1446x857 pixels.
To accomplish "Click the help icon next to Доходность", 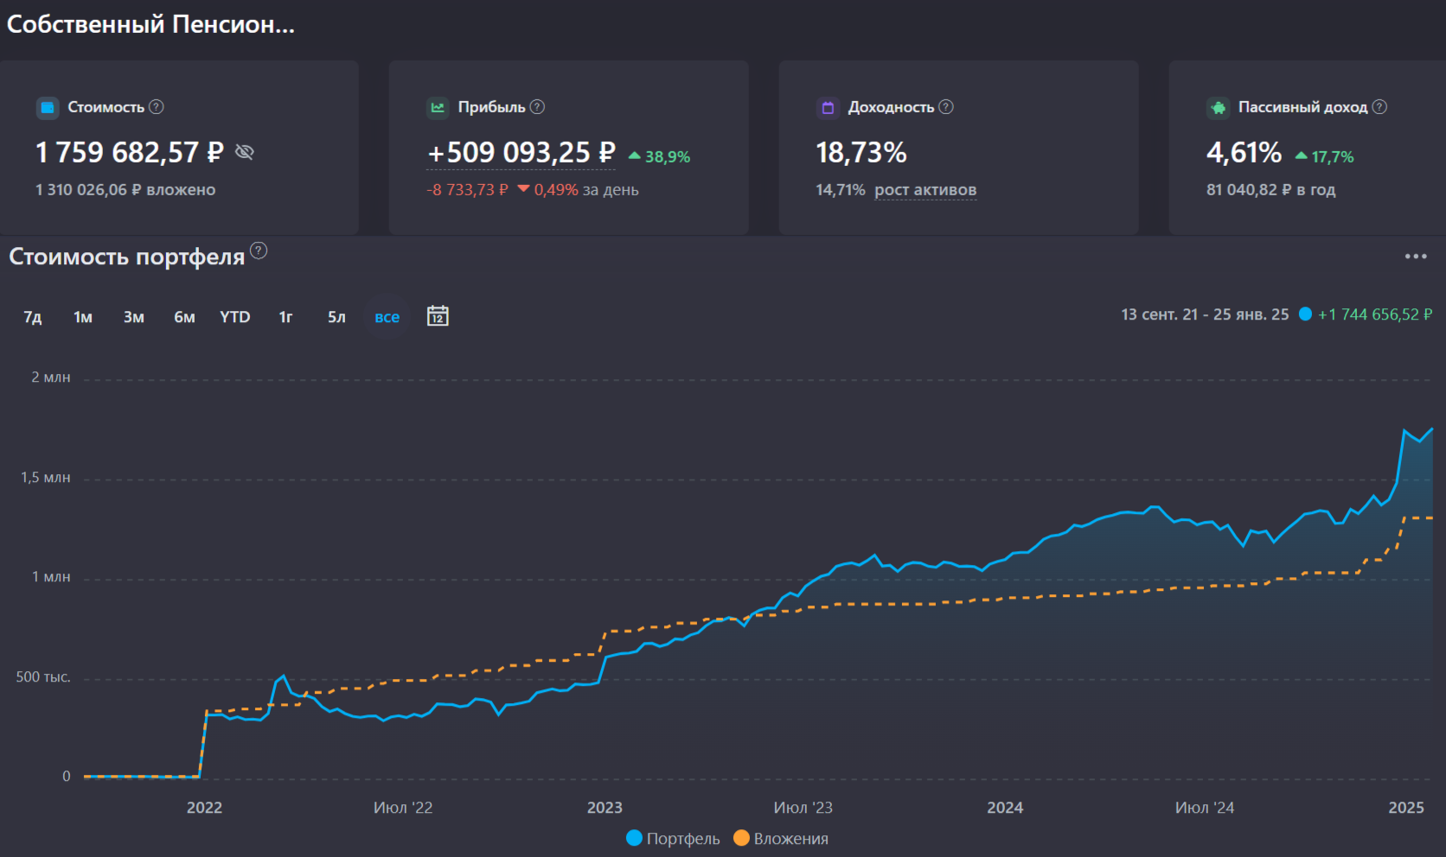I will click(946, 107).
